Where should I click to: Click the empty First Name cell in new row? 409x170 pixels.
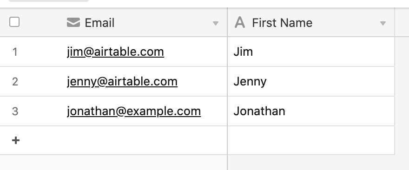point(311,140)
